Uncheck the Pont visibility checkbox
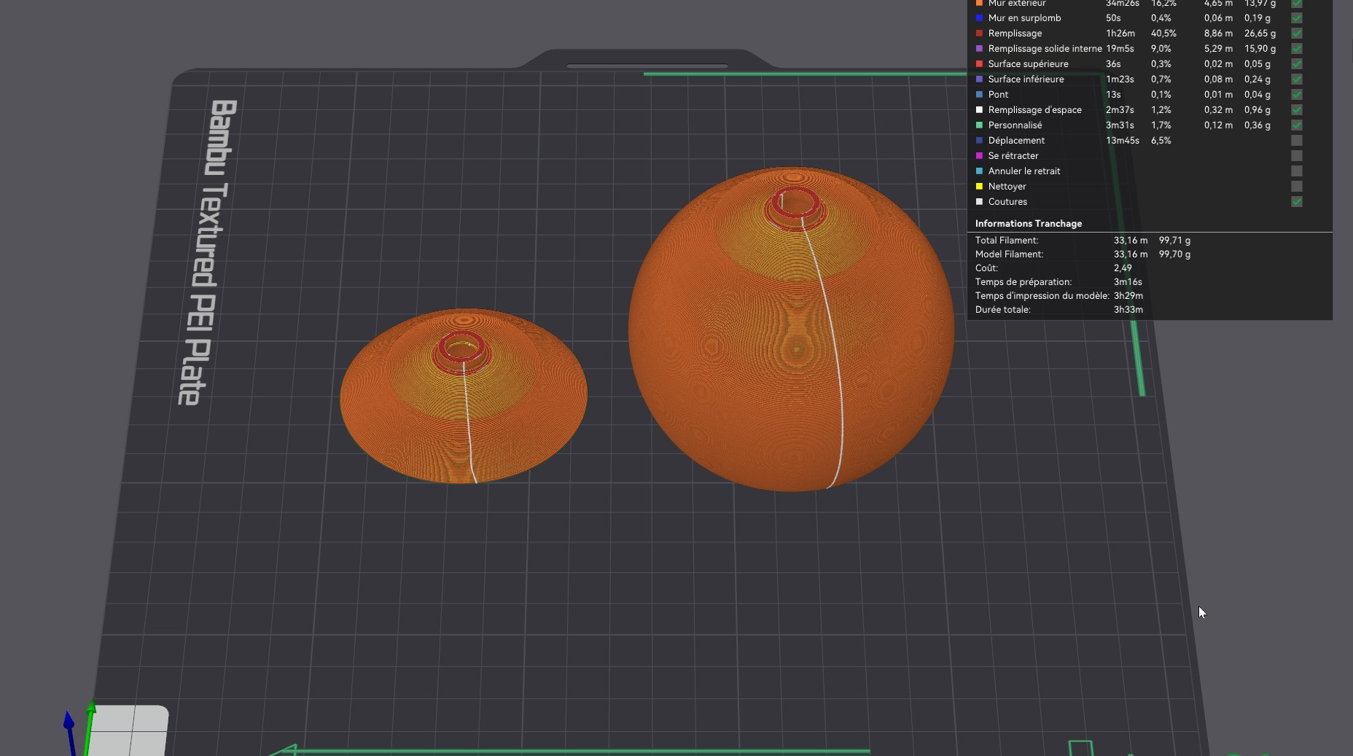 point(1296,95)
